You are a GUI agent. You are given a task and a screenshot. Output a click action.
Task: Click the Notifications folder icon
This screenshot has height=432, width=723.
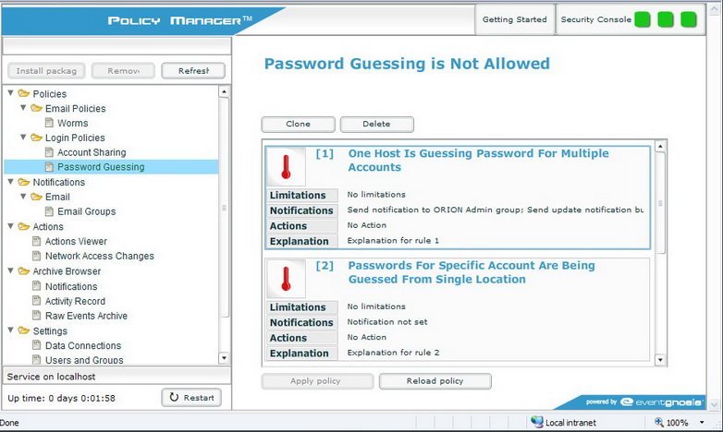click(23, 182)
